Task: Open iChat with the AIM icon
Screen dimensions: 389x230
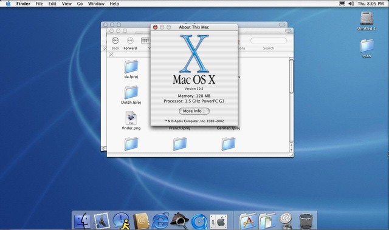Action: (121, 220)
